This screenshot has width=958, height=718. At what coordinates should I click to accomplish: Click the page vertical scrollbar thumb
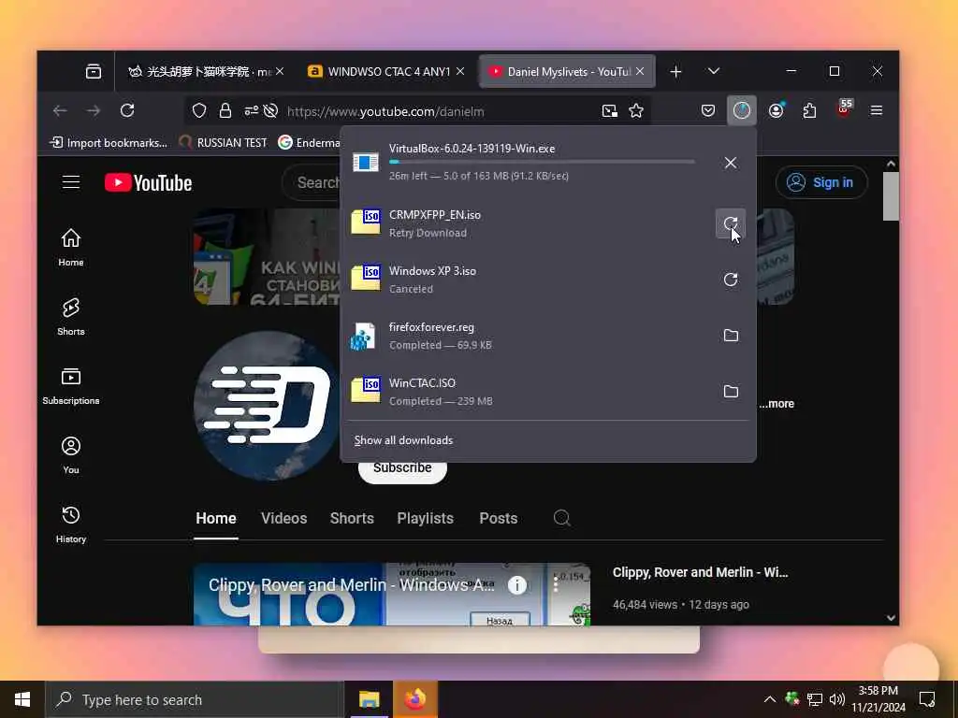click(x=891, y=196)
